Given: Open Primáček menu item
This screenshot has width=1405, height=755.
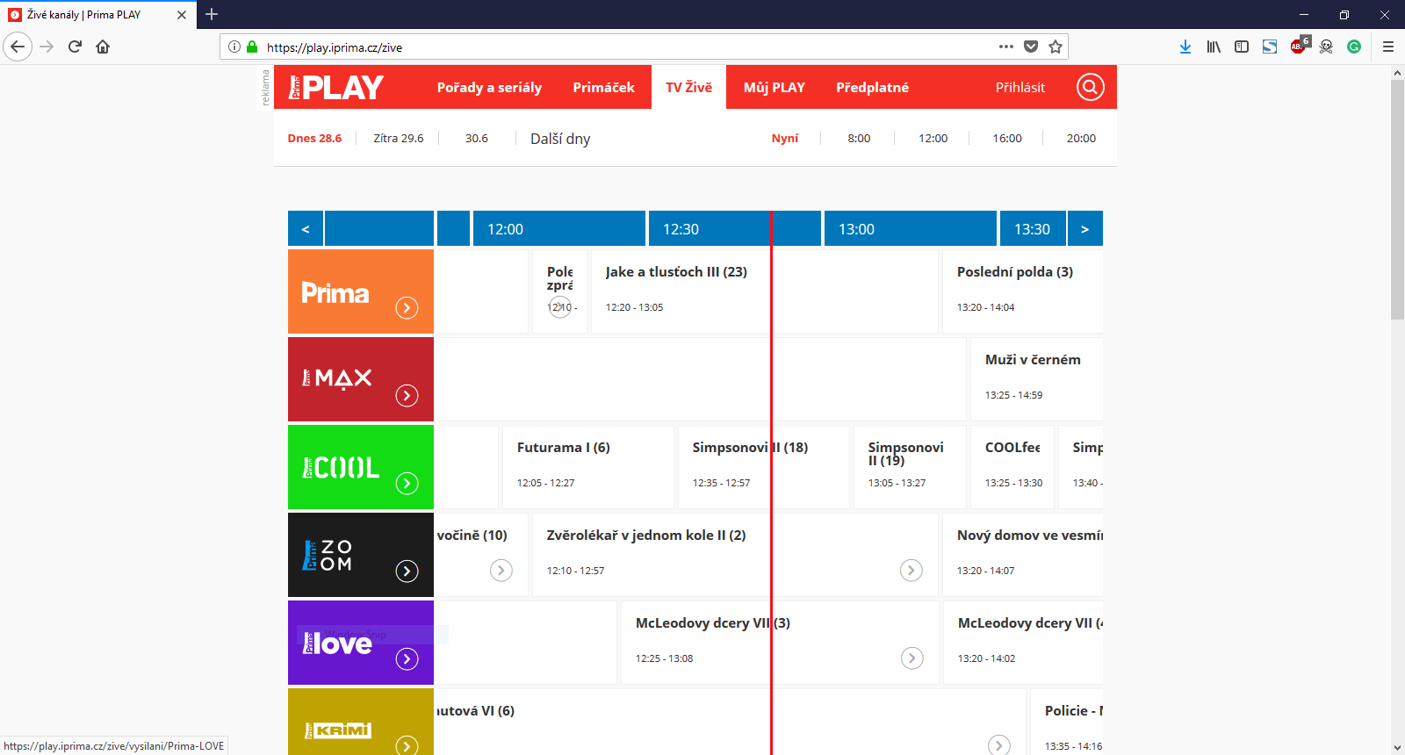Looking at the screenshot, I should pos(603,87).
